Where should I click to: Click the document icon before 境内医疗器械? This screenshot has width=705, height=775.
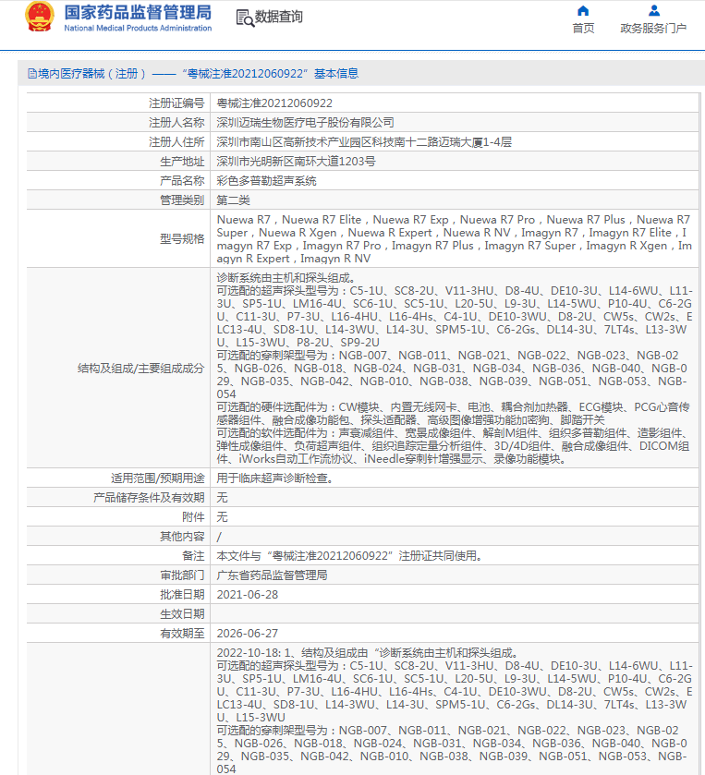pyautogui.click(x=32, y=74)
